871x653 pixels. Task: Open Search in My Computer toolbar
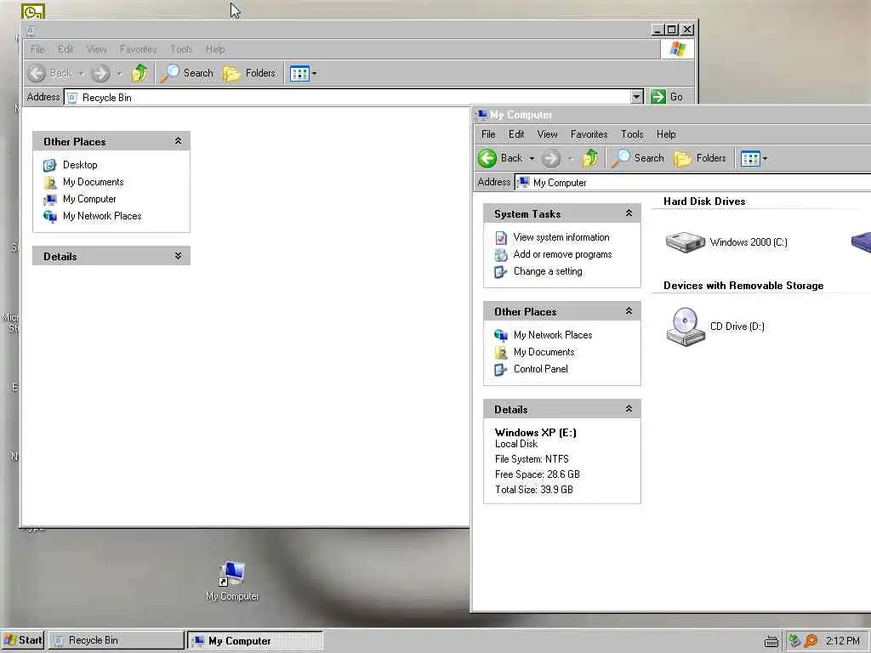pyautogui.click(x=638, y=158)
